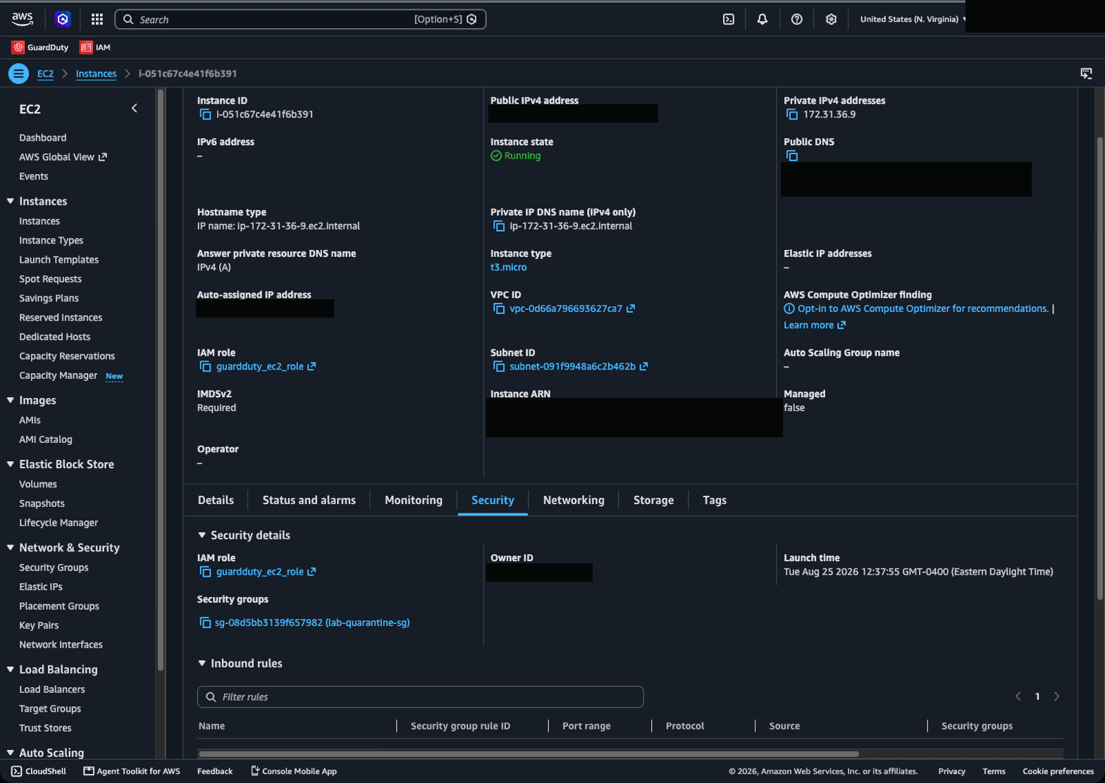Switch to the Details tab

coord(216,500)
